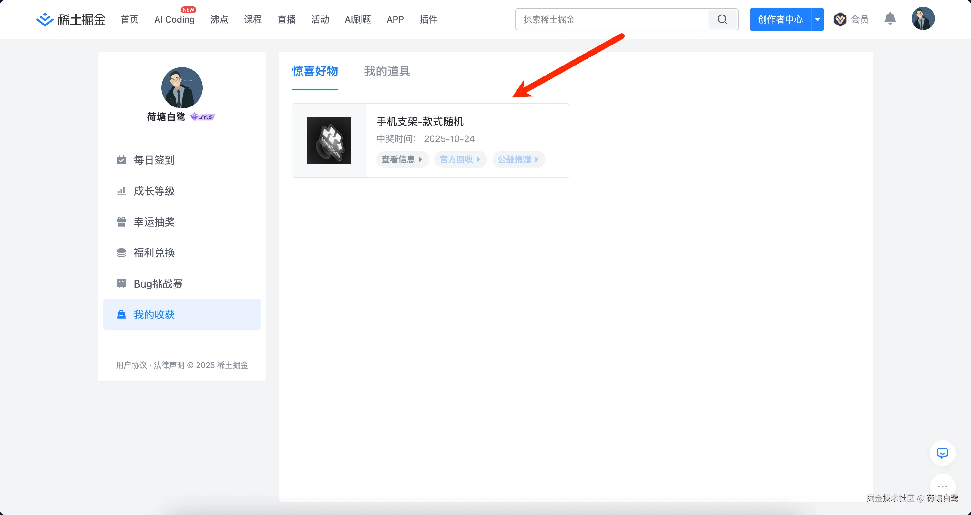
Task: Select the 每日签到 check-in icon
Action: point(121,160)
